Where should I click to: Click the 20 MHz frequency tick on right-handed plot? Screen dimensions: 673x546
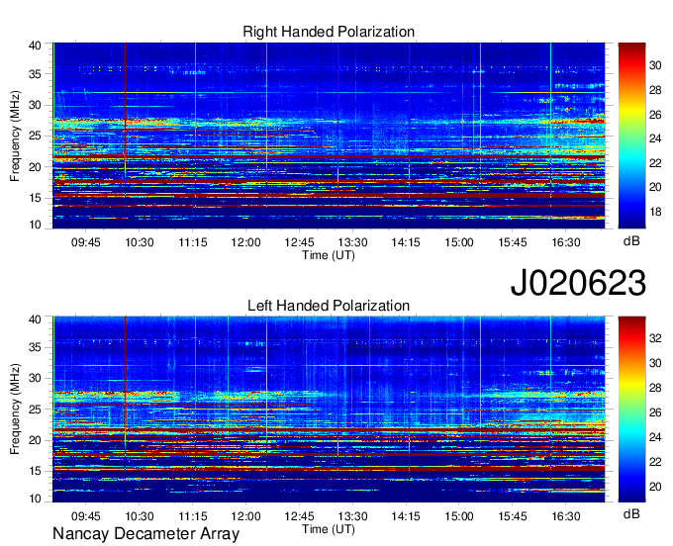point(36,167)
